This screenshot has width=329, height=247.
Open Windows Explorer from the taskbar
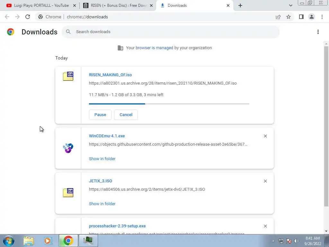29,241
